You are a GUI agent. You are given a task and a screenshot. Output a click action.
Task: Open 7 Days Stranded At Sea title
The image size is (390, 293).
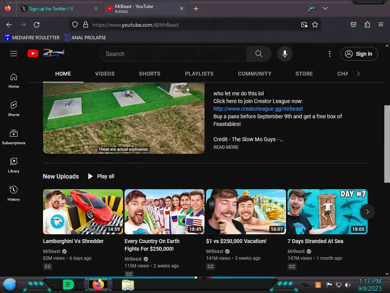[315, 241]
